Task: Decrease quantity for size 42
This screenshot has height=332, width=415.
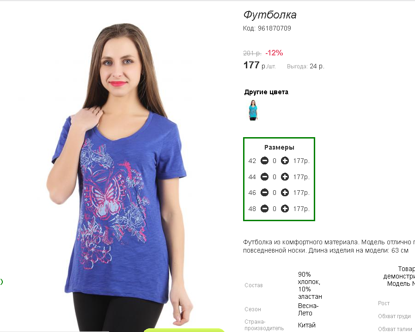Action: 264,161
